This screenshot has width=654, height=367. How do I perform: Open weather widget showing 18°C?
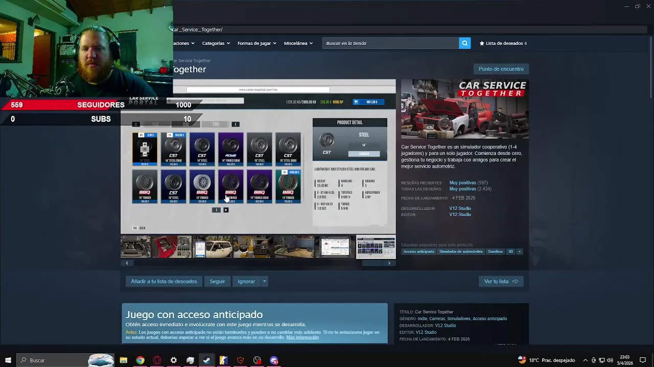point(546,360)
